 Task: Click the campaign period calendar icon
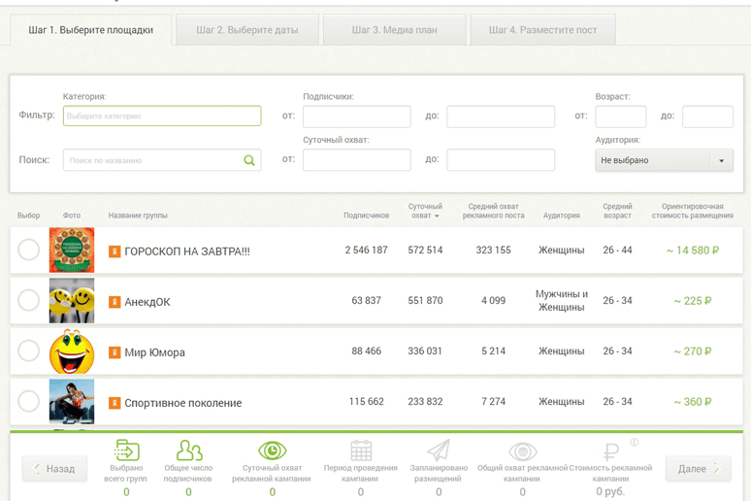361,451
